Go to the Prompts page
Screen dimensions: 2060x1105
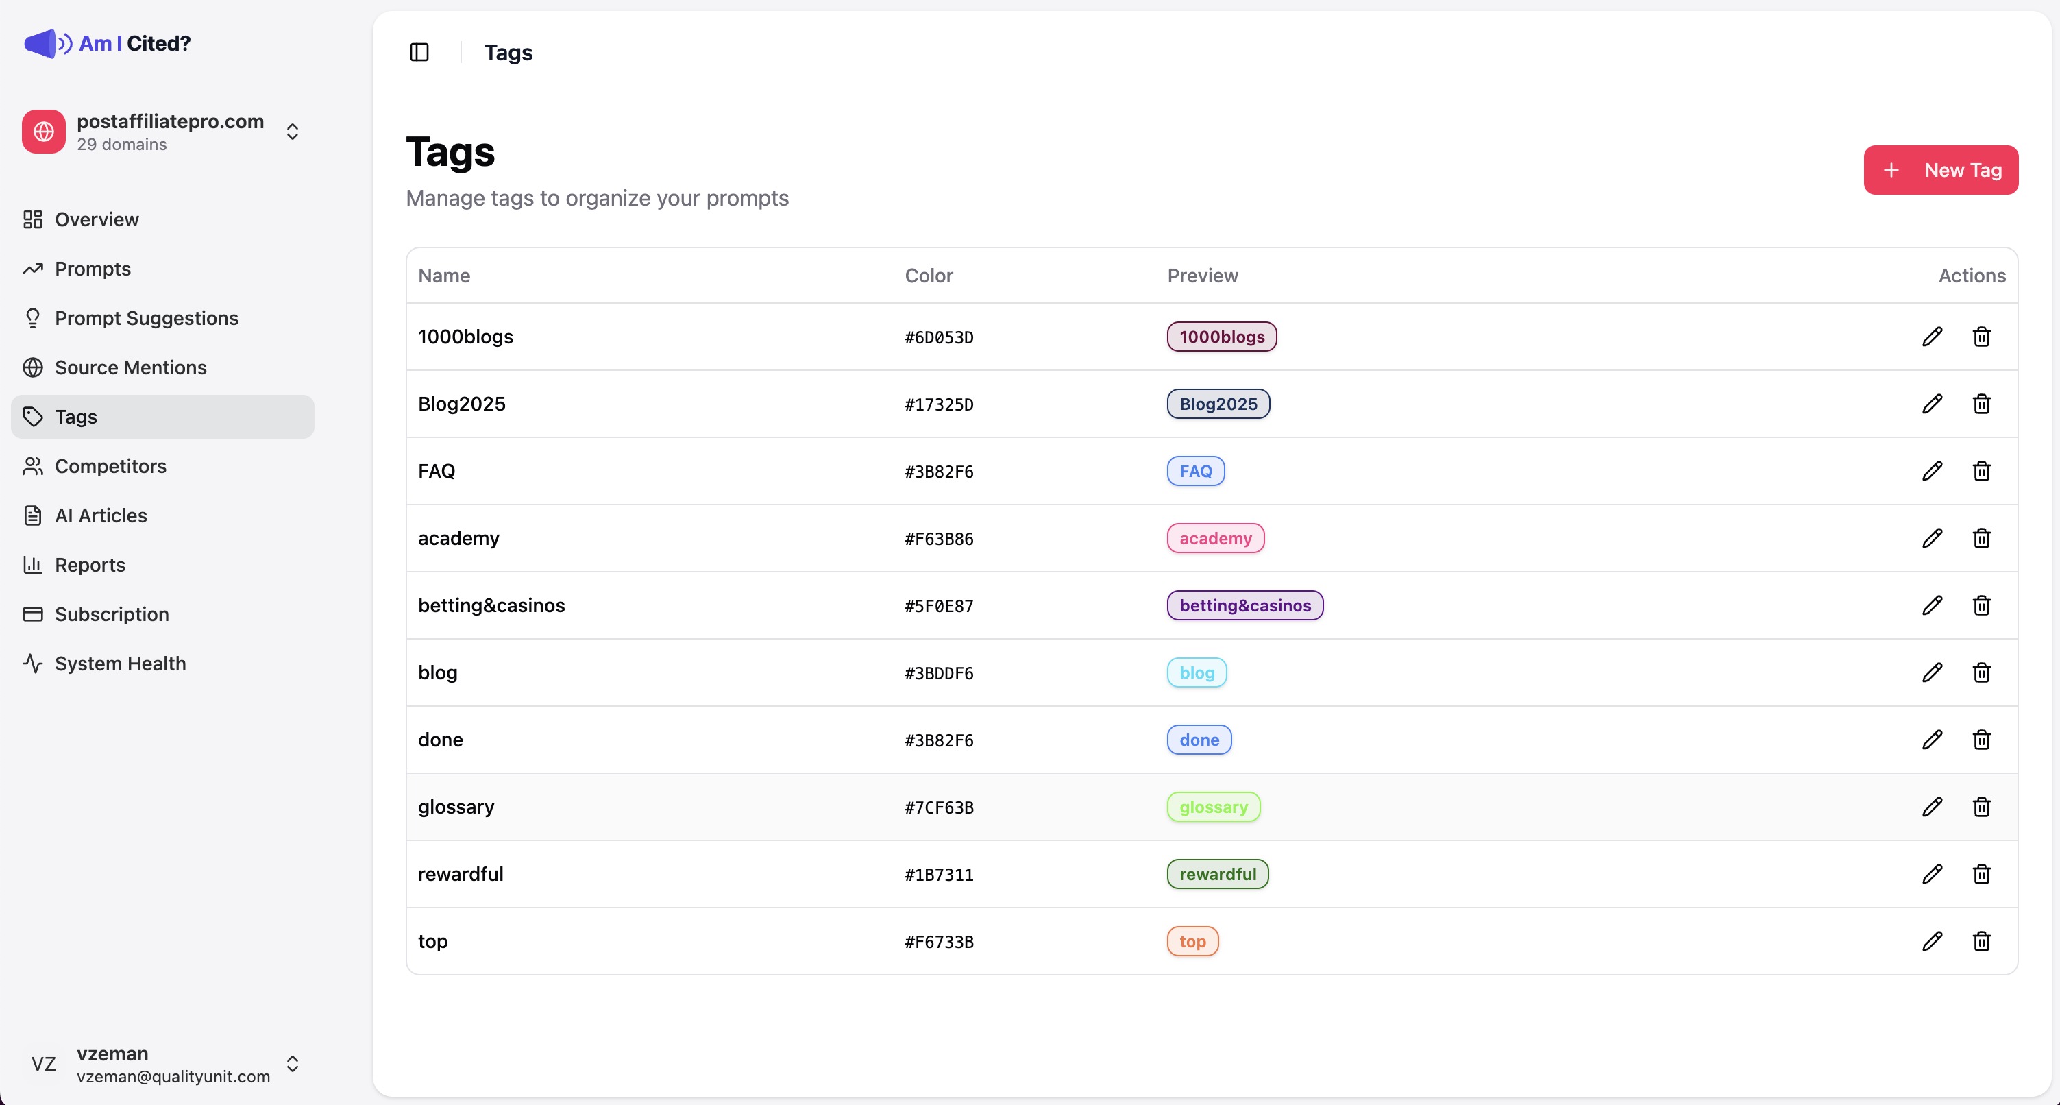[x=92, y=269]
